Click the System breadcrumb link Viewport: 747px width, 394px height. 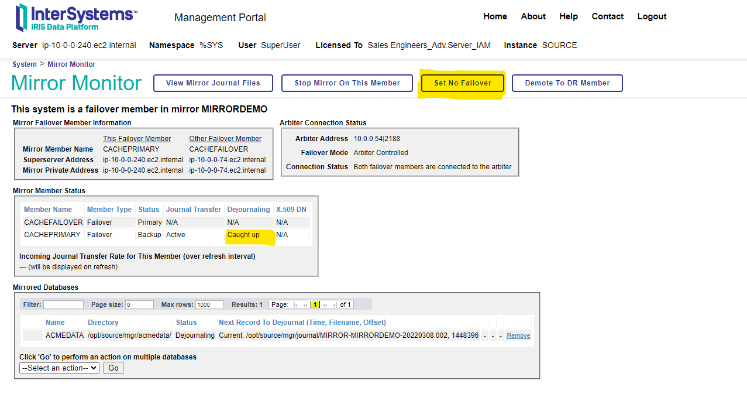(x=25, y=64)
